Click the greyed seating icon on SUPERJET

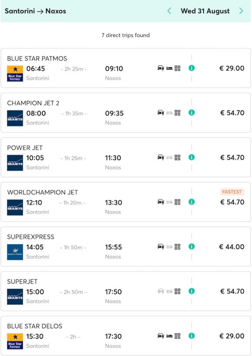169,291
